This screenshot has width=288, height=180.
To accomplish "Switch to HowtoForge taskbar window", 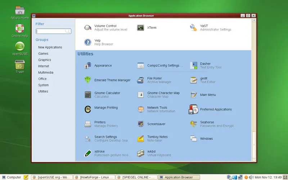I will click(94, 177).
